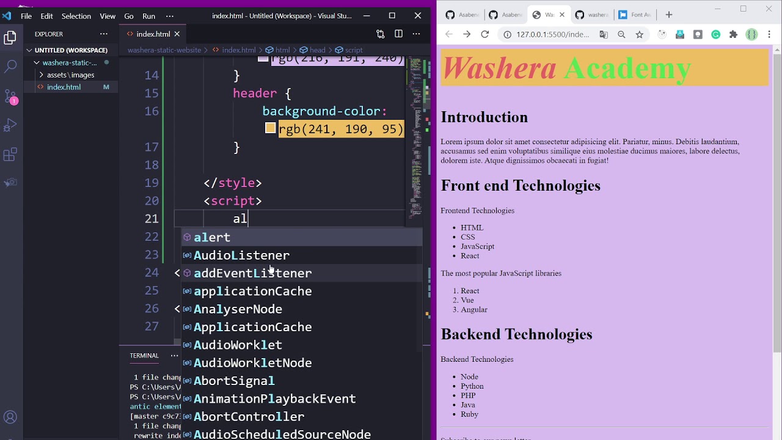The height and width of the screenshot is (440, 782).
Task: Click the Chrome address bar URL
Action: point(552,35)
